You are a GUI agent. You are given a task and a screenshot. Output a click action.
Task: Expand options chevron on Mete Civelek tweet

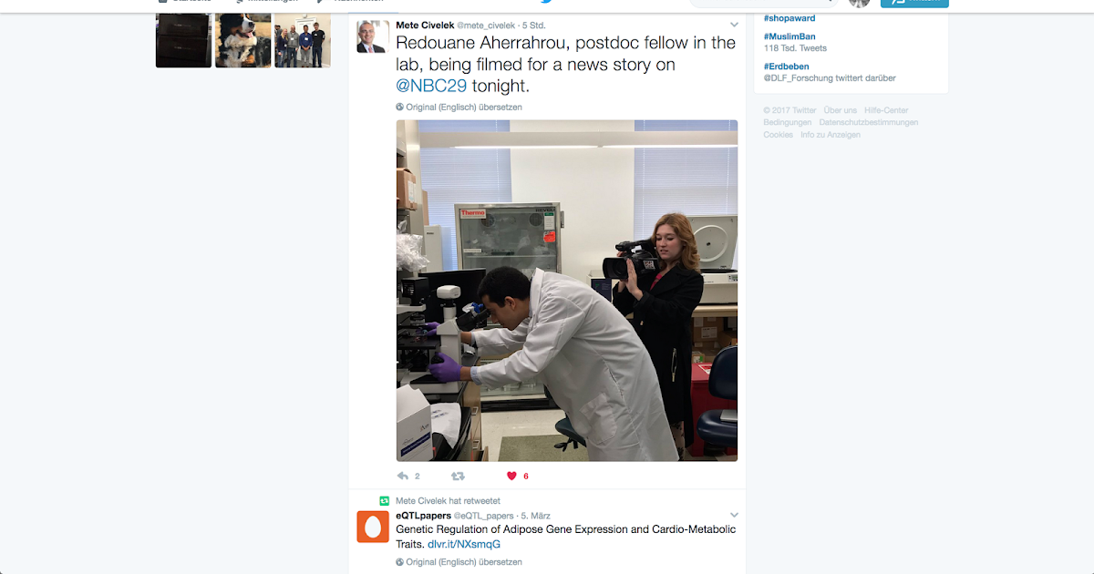734,25
